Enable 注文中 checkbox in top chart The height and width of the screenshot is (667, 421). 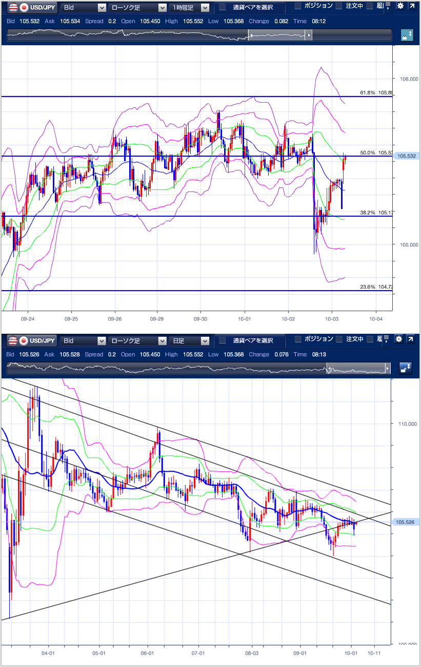point(338,6)
